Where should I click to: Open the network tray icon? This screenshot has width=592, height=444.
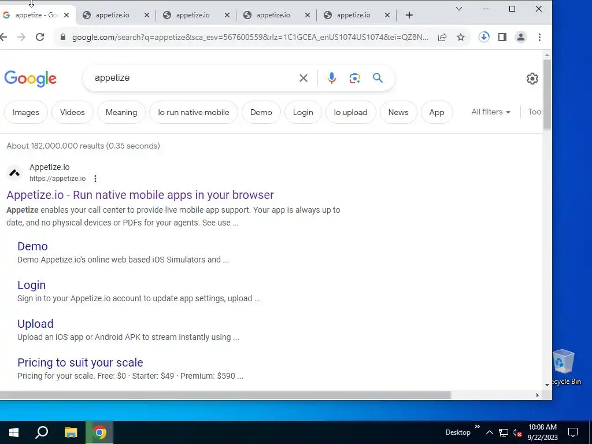(x=504, y=432)
